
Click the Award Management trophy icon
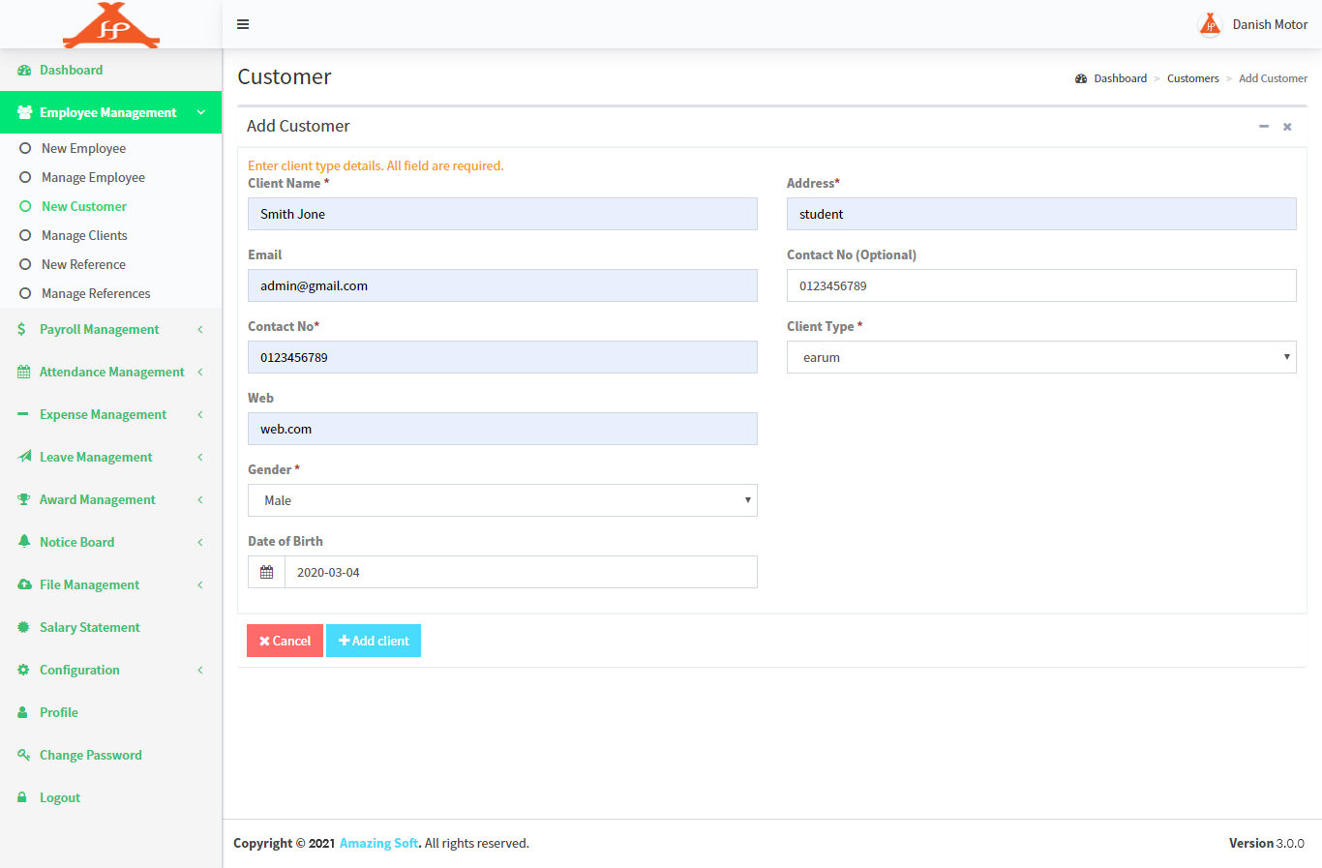pyautogui.click(x=24, y=499)
